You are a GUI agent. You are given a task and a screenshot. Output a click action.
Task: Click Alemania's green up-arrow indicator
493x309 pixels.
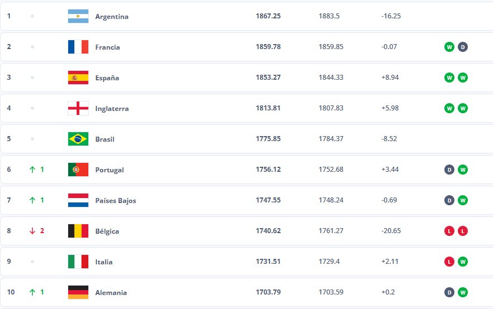coord(32,292)
